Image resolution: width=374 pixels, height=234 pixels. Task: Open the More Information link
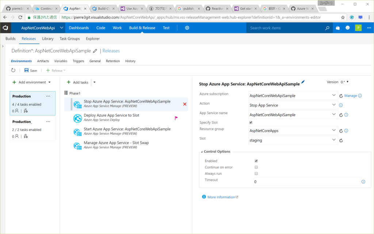point(221,197)
